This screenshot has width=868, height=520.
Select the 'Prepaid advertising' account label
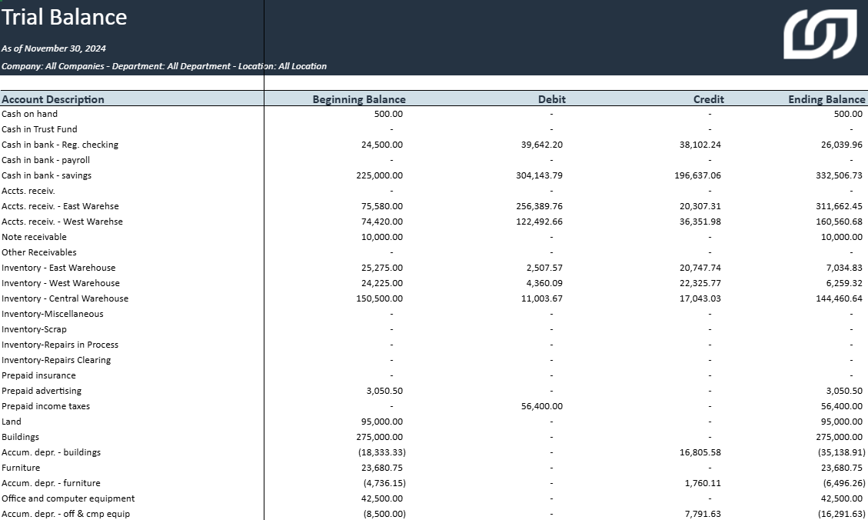(x=41, y=391)
